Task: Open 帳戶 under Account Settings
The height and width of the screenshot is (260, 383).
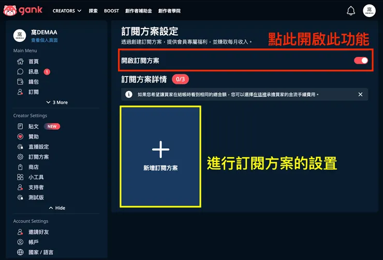Action: click(x=34, y=242)
